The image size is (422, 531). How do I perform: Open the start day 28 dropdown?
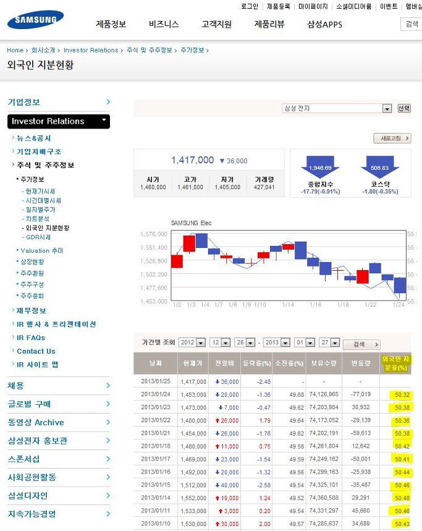point(245,342)
